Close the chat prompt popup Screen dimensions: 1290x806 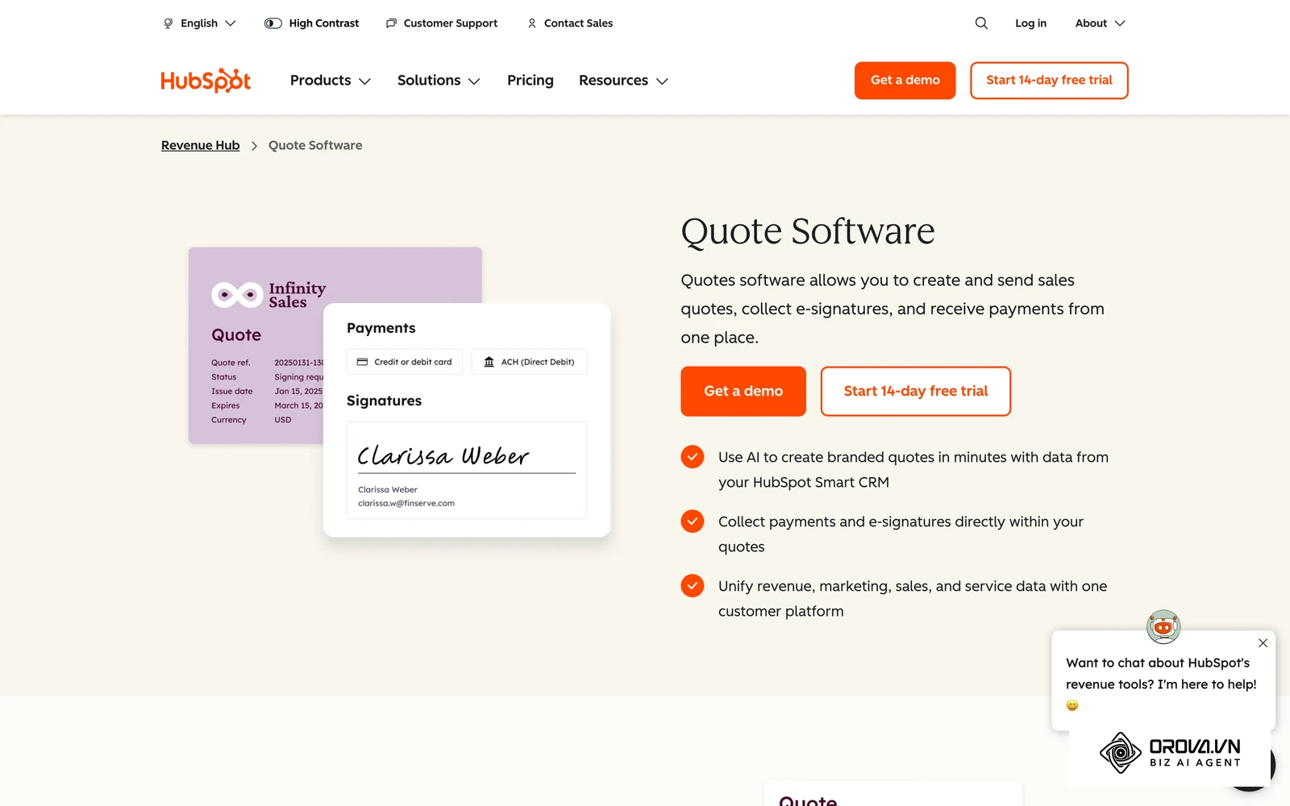point(1263,643)
